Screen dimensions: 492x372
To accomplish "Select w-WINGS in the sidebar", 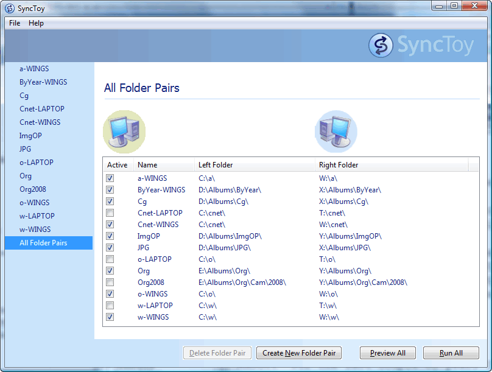I will click(35, 230).
